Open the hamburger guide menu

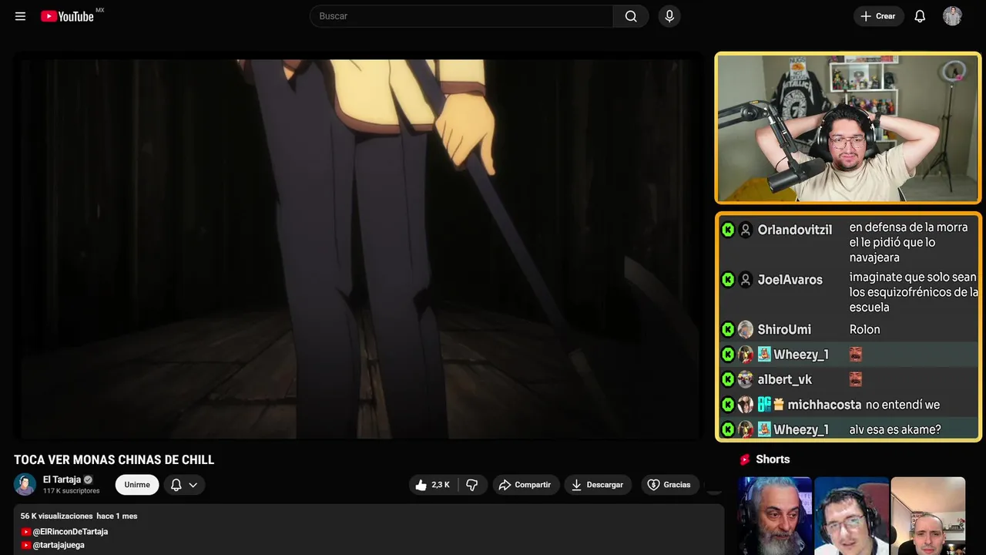coord(21,16)
